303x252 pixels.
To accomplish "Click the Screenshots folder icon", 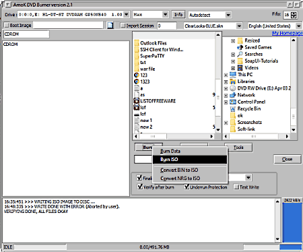I will (x=233, y=122).
